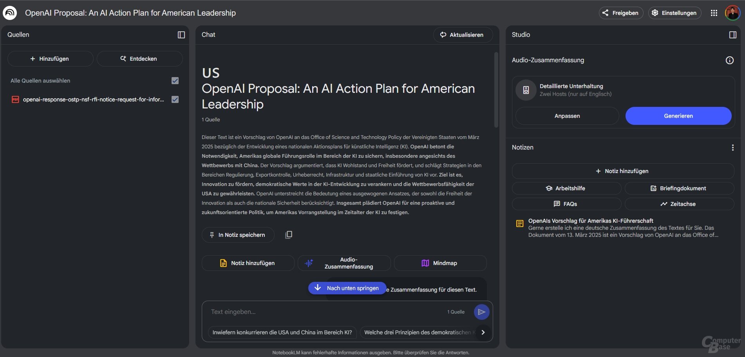
Task: Show next suggested questions chevron
Action: tap(483, 332)
